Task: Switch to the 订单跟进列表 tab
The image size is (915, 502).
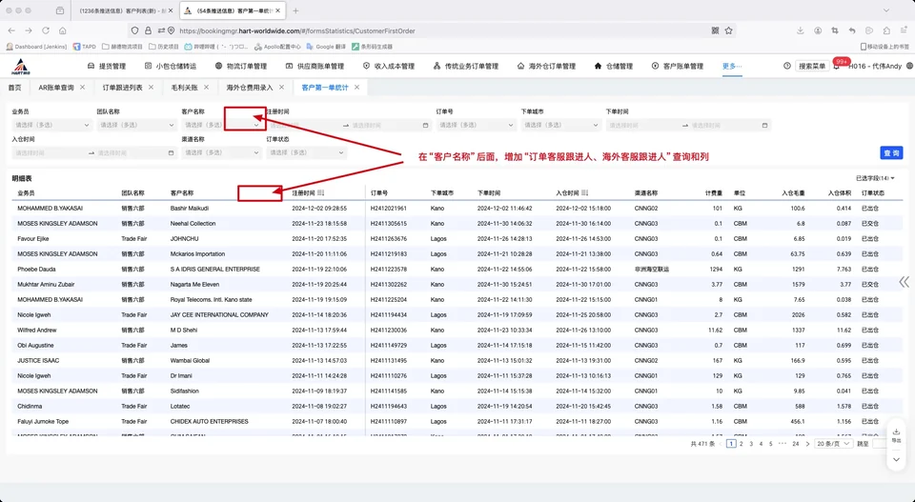Action: (123, 88)
